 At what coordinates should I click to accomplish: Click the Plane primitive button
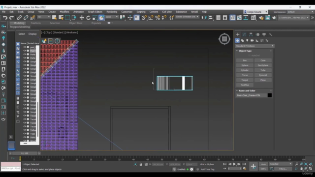coord(263,80)
